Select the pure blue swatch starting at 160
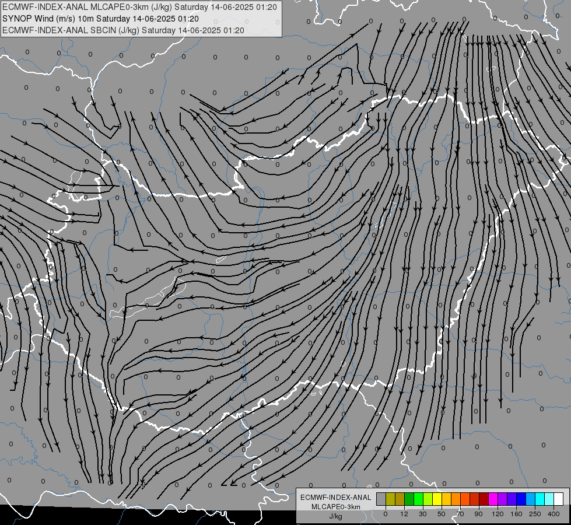 [521, 499]
